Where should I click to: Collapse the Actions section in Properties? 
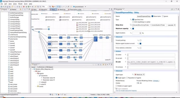pyautogui.click(x=115, y=51)
